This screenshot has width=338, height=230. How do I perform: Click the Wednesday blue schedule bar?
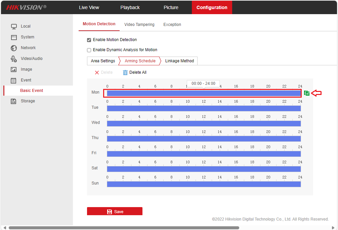204,124
